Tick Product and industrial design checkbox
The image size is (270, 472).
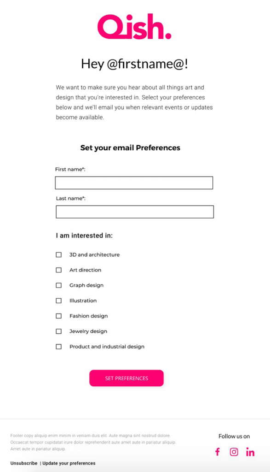coord(58,347)
